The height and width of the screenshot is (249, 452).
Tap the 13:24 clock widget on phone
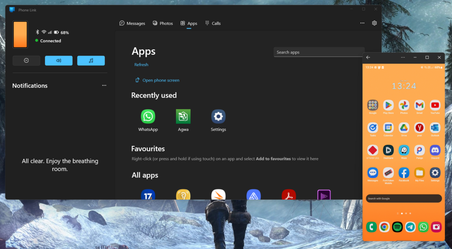coord(404,86)
